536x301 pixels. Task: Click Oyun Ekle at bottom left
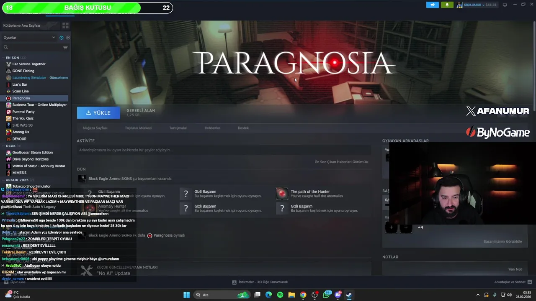click(15, 282)
